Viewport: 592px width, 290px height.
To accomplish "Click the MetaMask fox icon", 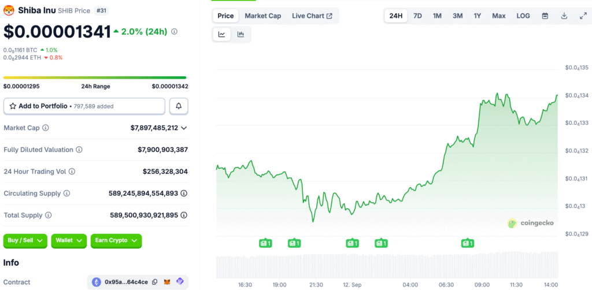I will (166, 282).
